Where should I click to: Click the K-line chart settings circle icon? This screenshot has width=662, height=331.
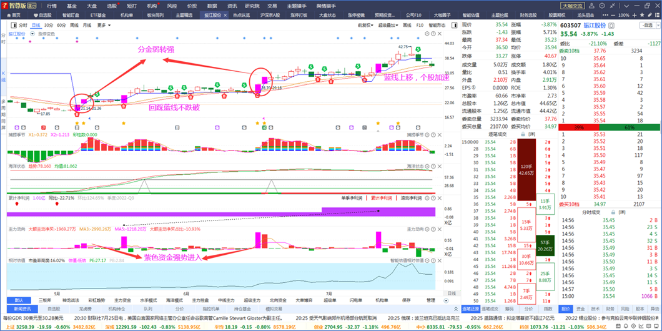coord(427,33)
